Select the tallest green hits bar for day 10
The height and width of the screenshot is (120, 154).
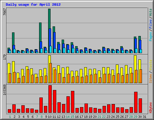tap(49, 19)
